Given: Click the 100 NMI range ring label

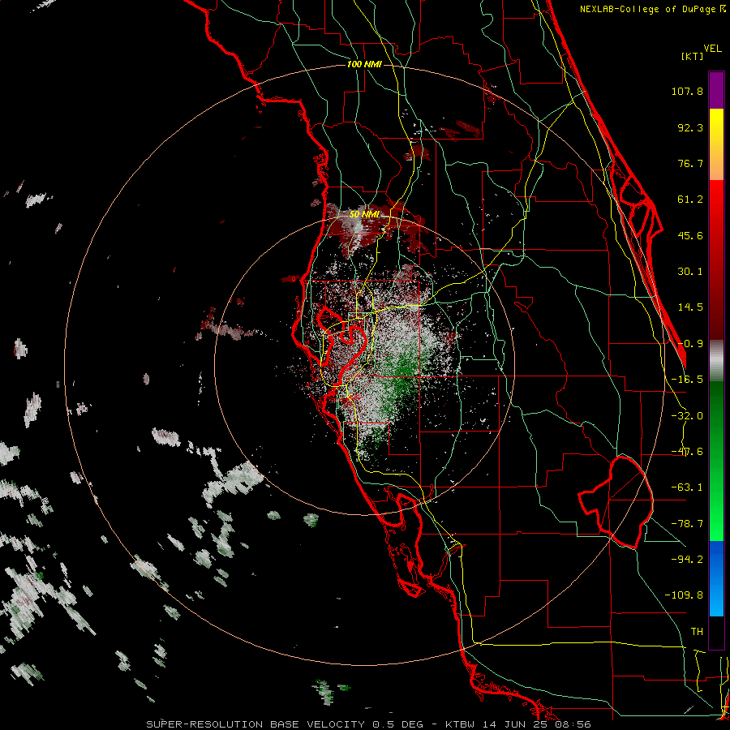Looking at the screenshot, I should [x=364, y=64].
